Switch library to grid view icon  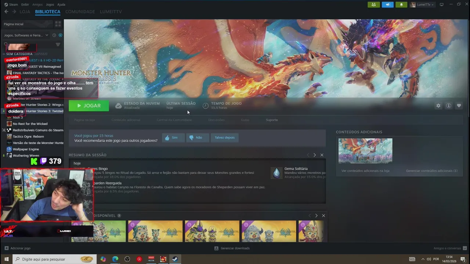[x=58, y=24]
